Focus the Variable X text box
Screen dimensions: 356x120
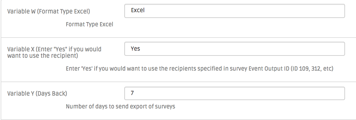(235, 49)
